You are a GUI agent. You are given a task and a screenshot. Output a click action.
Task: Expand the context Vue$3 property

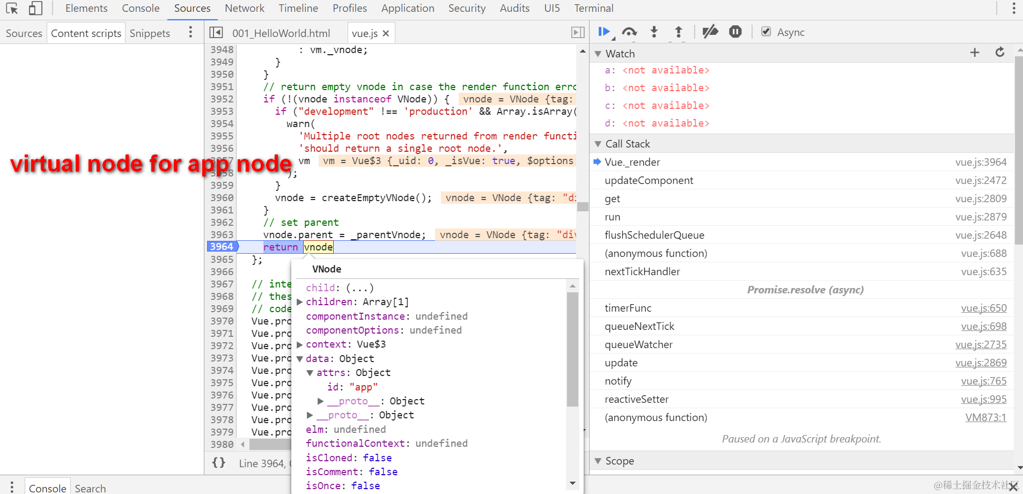(300, 344)
